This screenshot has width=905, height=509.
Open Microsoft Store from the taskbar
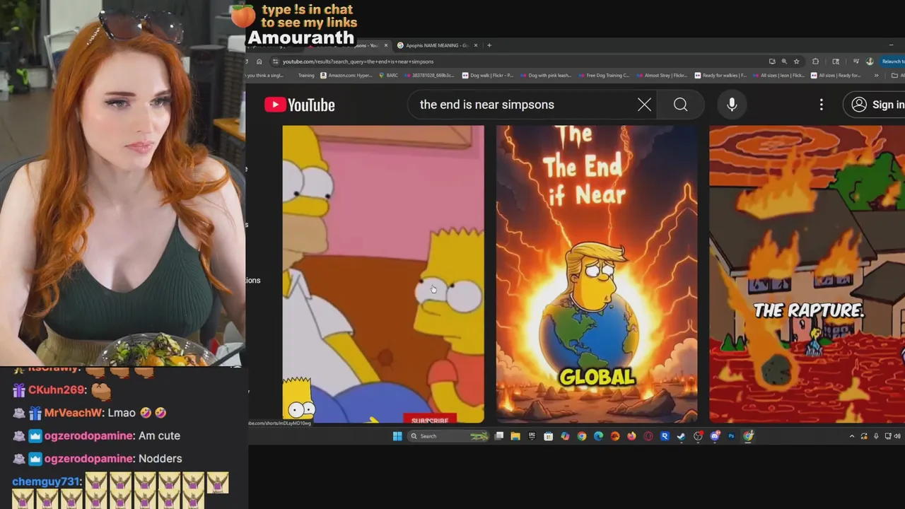coord(548,435)
